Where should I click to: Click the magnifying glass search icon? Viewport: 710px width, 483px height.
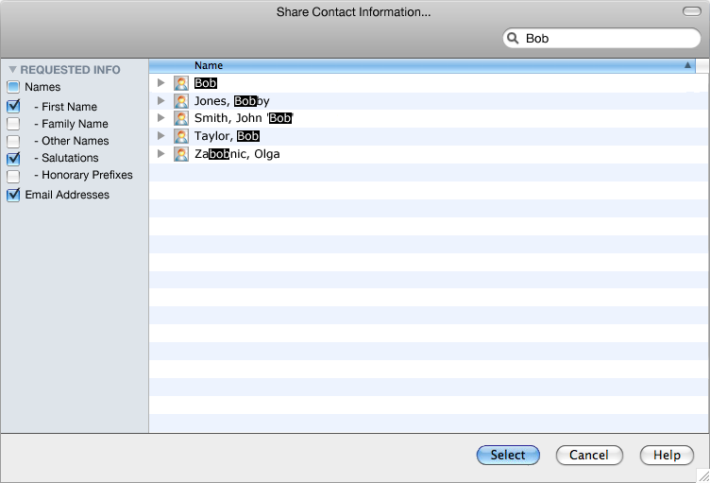pyautogui.click(x=514, y=39)
